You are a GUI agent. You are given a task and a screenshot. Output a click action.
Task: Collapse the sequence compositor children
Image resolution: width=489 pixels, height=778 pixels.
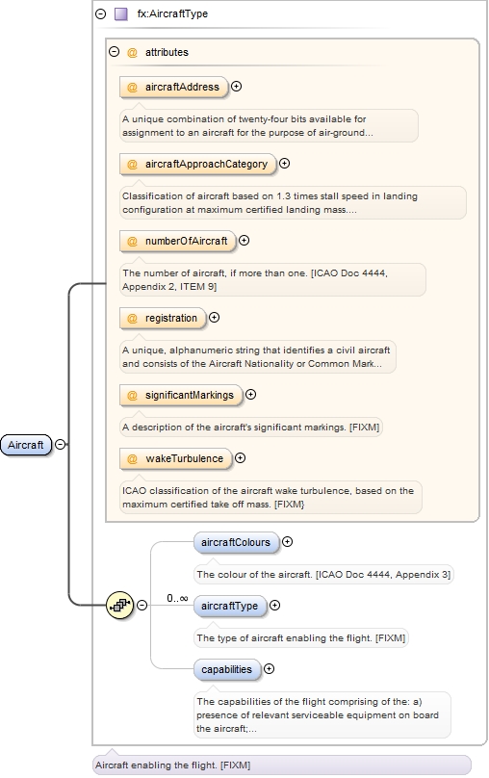[x=142, y=606]
